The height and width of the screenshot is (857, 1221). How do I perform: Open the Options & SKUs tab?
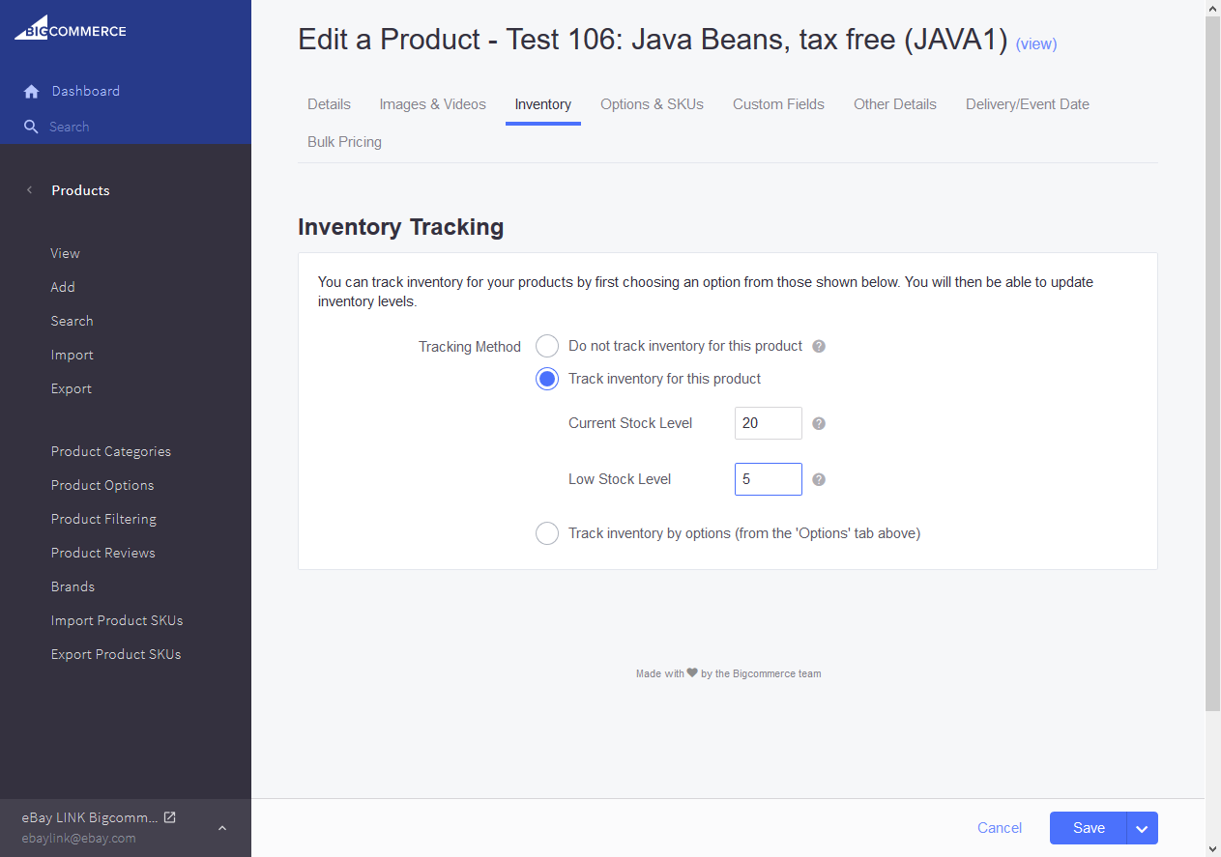click(x=652, y=104)
